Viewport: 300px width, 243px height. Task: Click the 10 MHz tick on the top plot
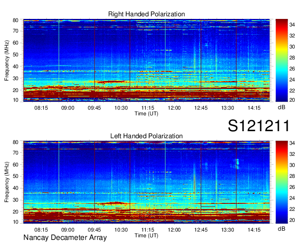pyautogui.click(x=15, y=100)
